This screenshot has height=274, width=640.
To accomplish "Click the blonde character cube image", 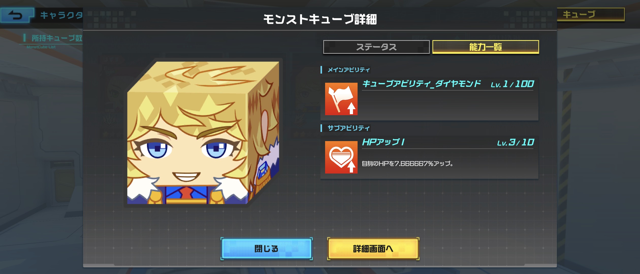I will coord(203,133).
